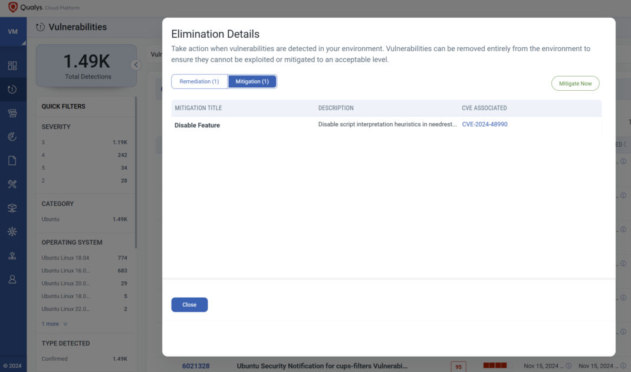Switch to the Mitigation (1) tab
Viewport: 631px width, 372px height.
click(252, 81)
